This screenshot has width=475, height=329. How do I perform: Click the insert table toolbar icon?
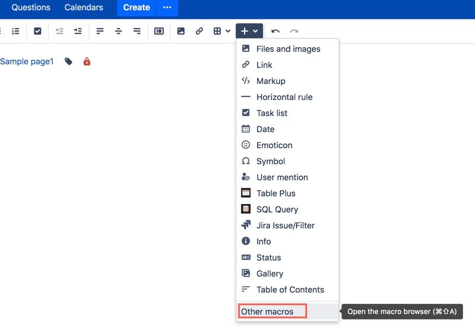coord(217,31)
